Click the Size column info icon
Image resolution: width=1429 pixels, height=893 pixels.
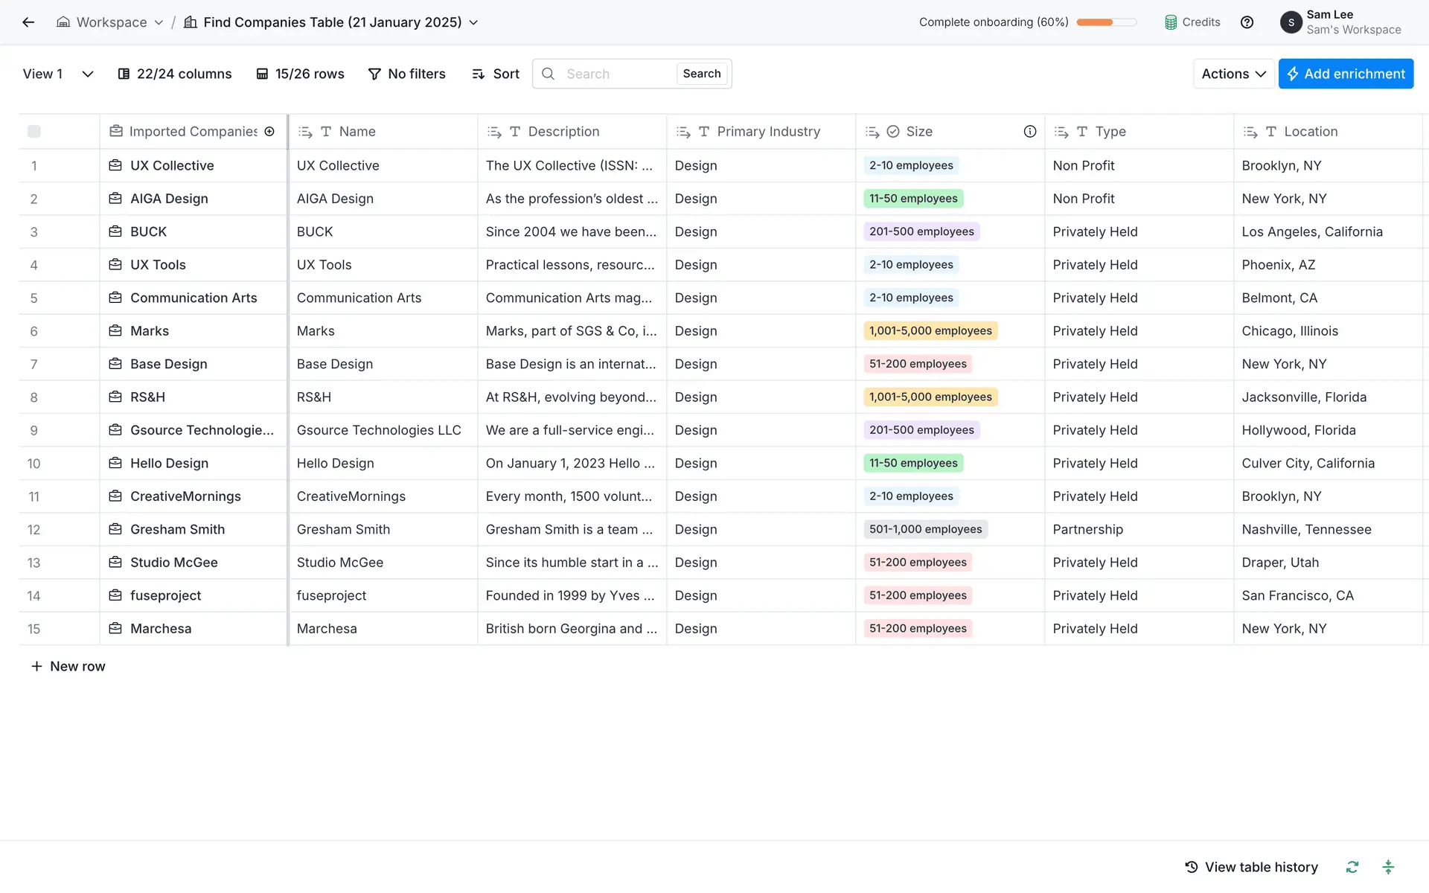pos(1029,132)
